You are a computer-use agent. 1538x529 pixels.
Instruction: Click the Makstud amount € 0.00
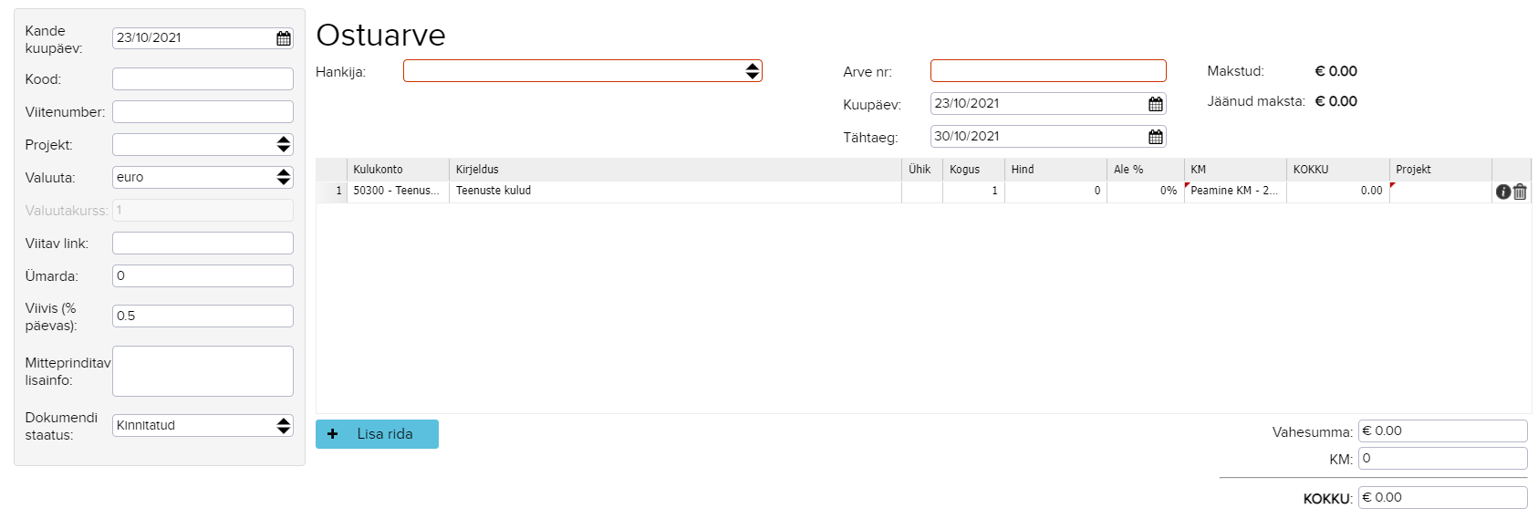coord(1335,71)
